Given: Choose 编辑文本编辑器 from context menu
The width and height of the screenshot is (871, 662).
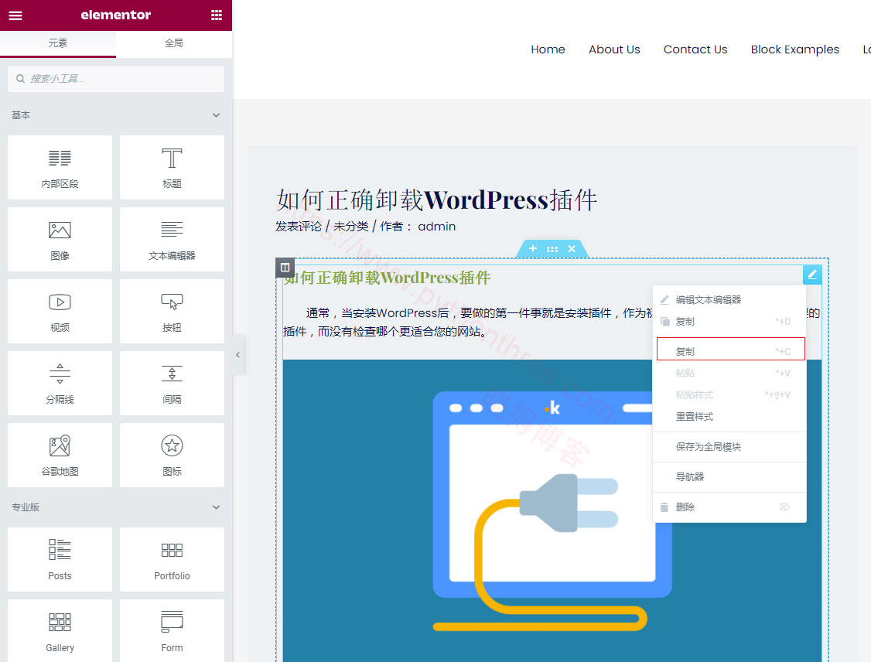Looking at the screenshot, I should point(729,300).
